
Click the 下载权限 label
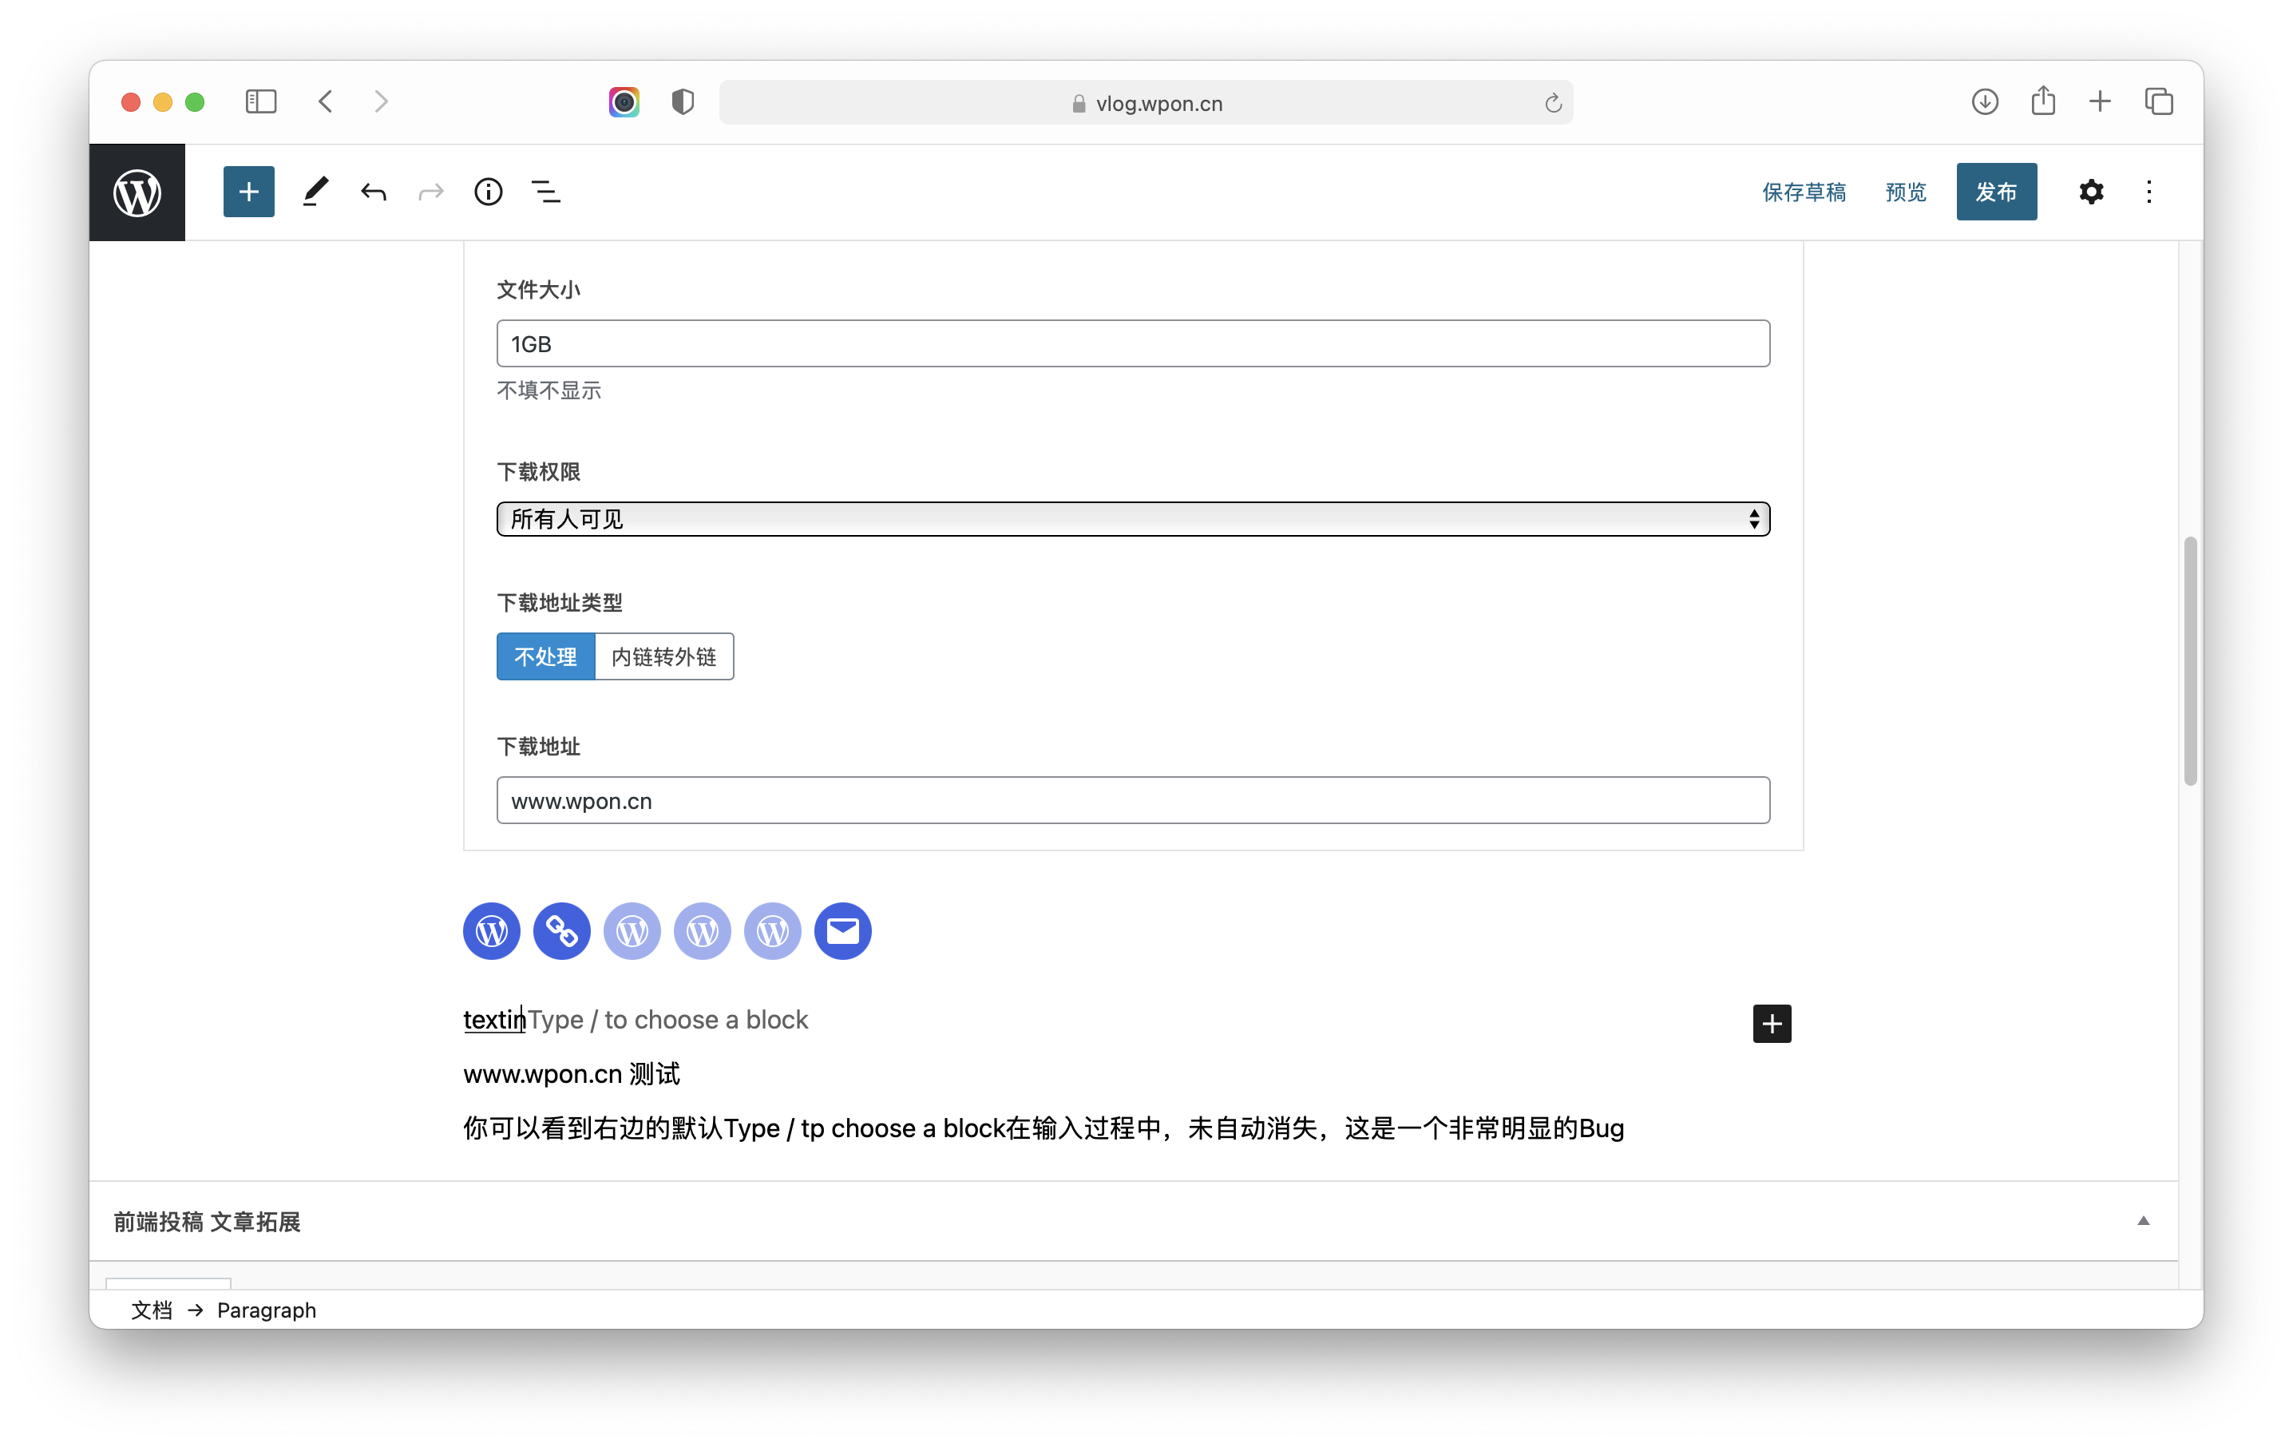coord(538,471)
